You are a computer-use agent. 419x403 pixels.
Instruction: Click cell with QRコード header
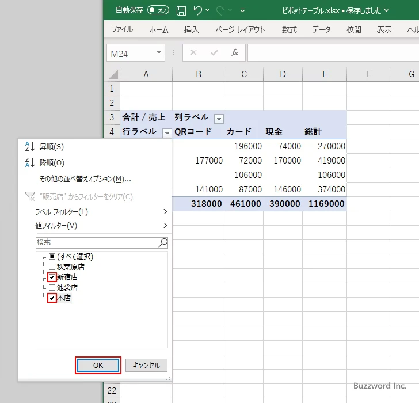pyautogui.click(x=198, y=132)
